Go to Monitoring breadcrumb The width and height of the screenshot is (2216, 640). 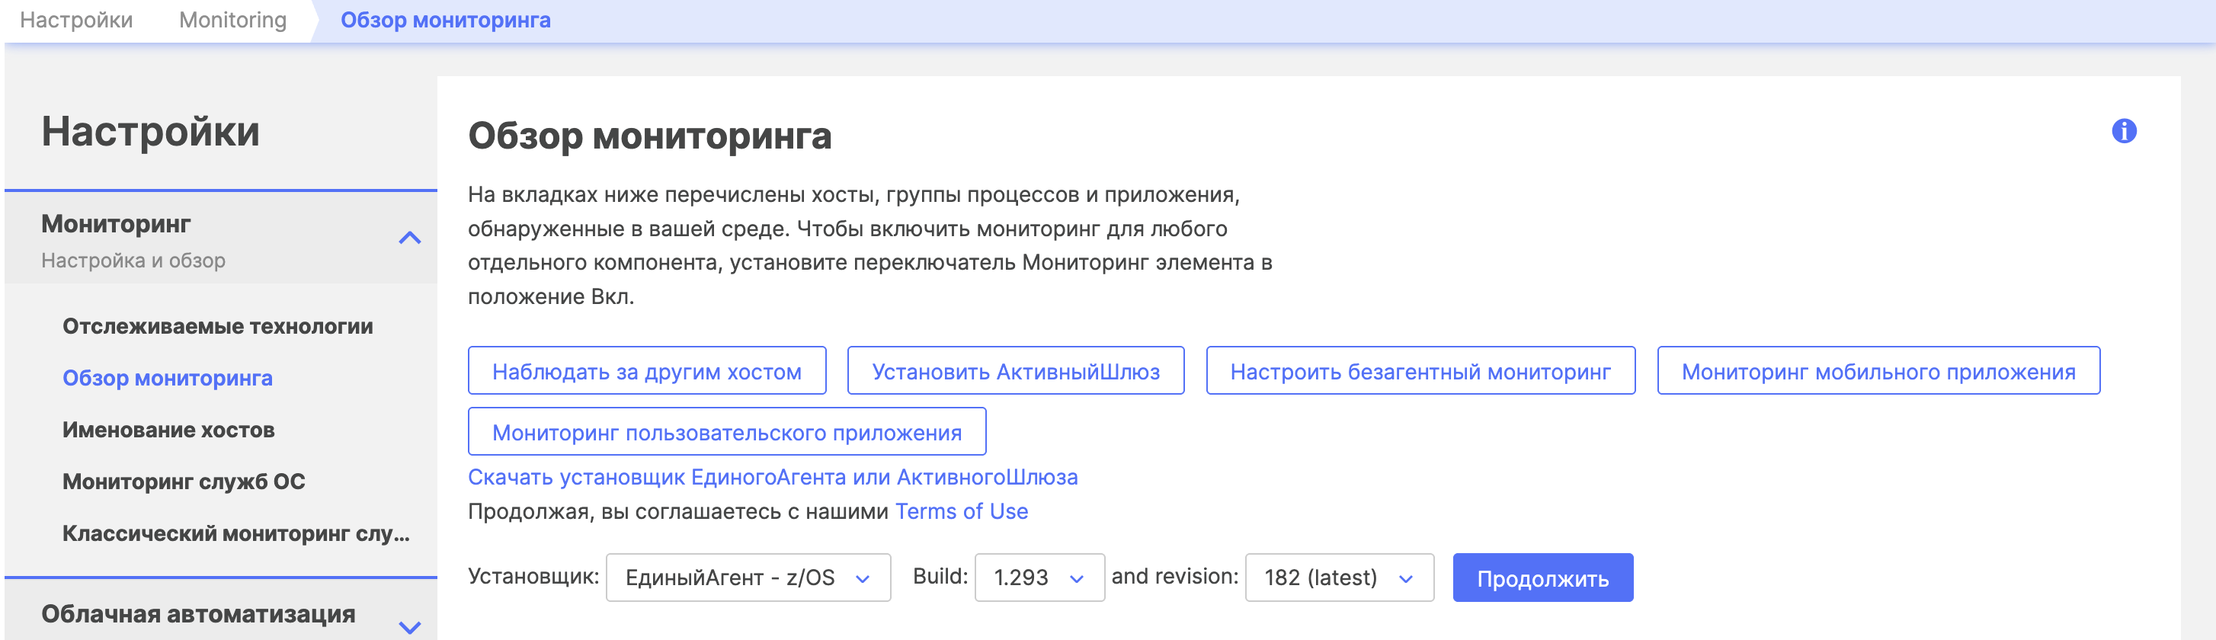pyautogui.click(x=232, y=20)
